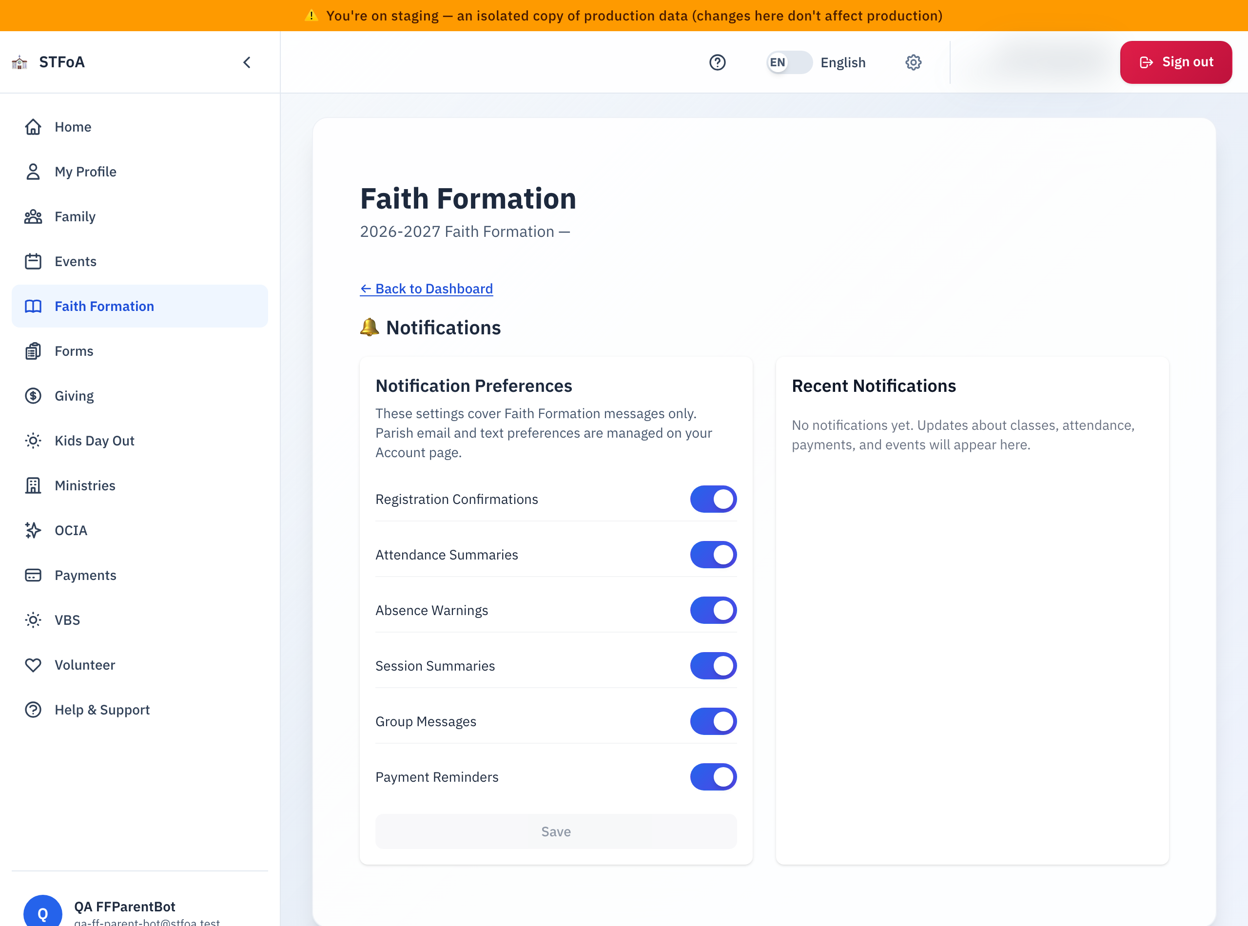Screen dimensions: 1248x926
Task: Click the Ministries building icon
Action: click(x=33, y=485)
